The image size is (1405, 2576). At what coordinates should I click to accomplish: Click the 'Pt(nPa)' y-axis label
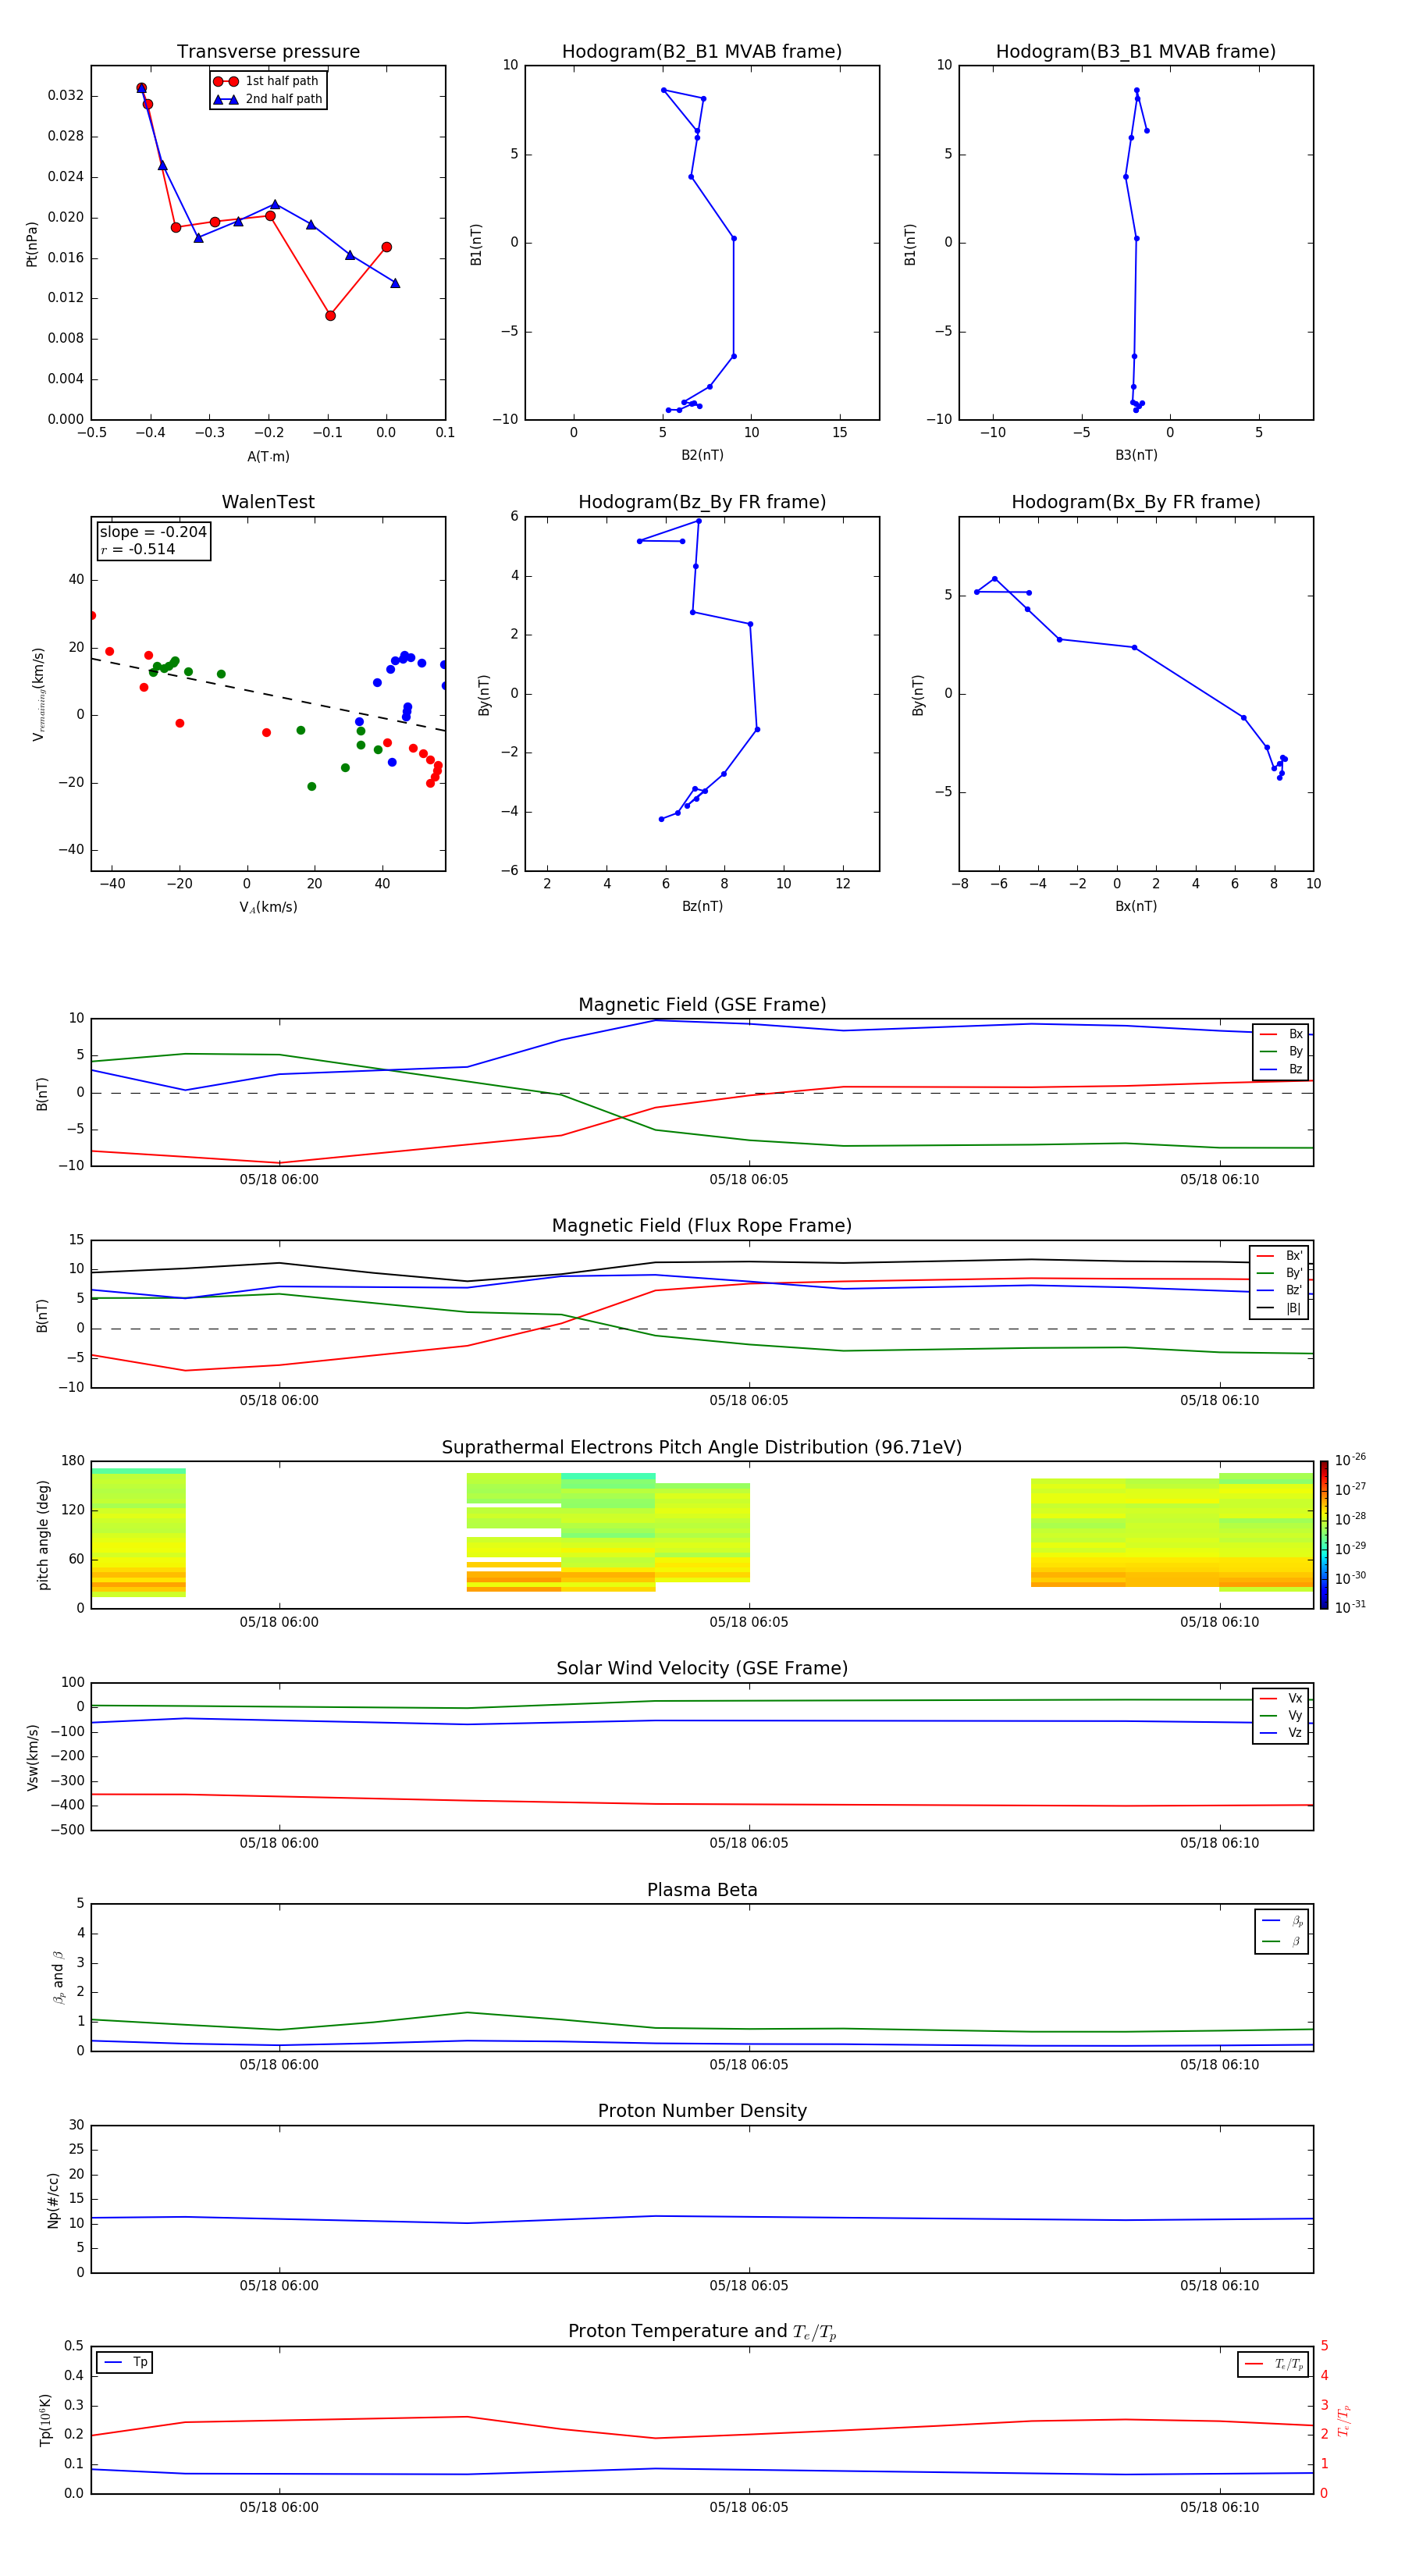pos(31,243)
